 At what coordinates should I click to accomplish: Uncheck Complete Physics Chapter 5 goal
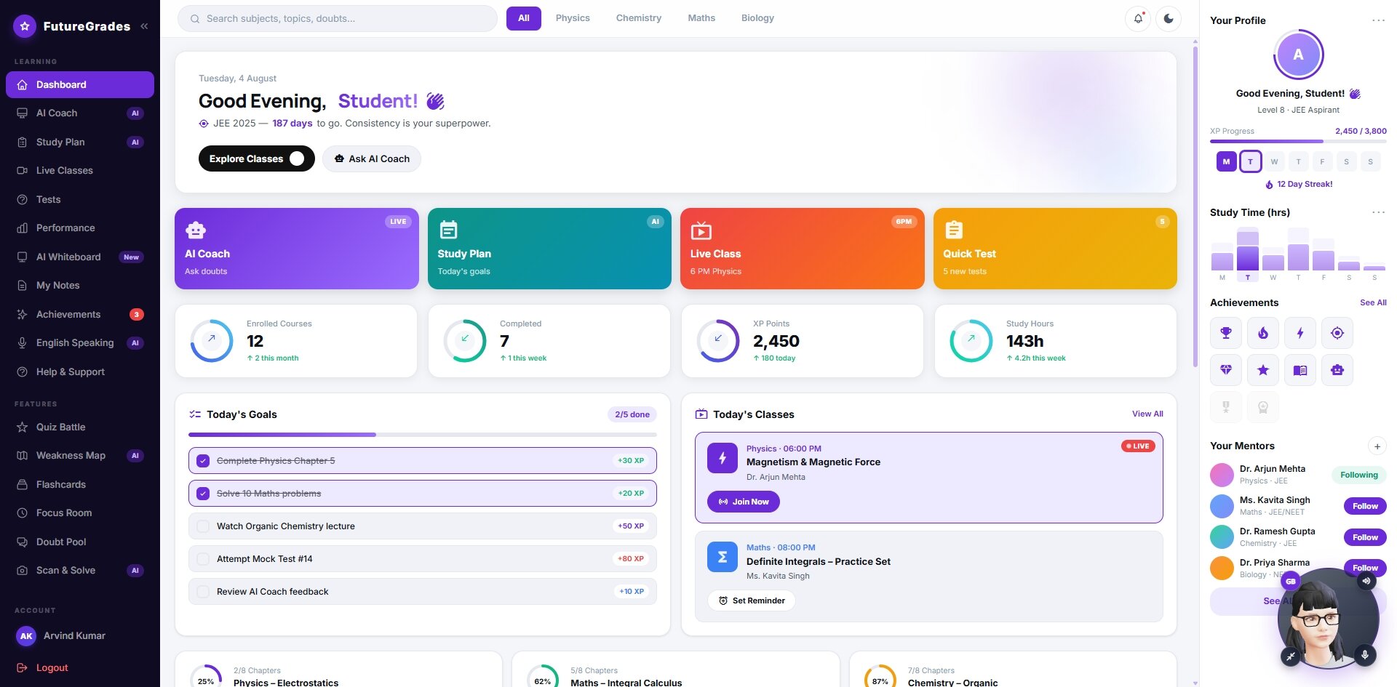coord(203,461)
